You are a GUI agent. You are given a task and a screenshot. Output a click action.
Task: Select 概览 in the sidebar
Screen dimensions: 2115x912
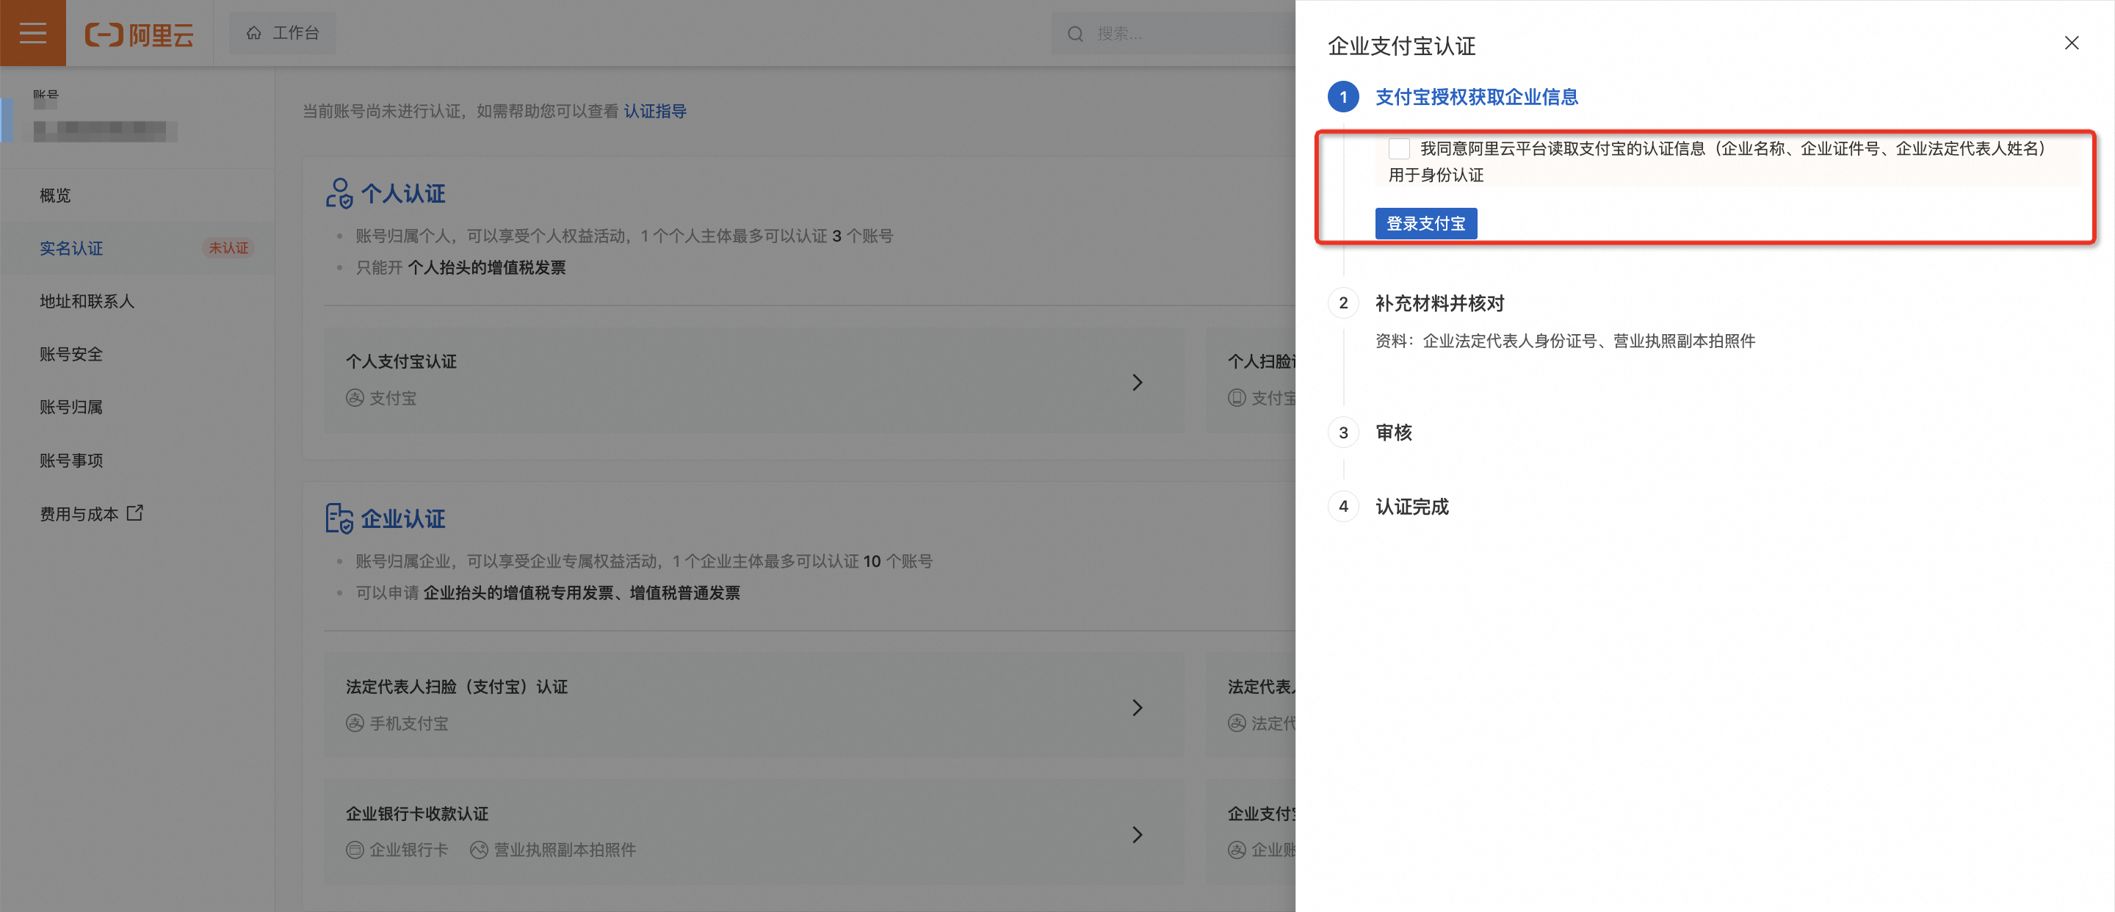click(x=56, y=195)
